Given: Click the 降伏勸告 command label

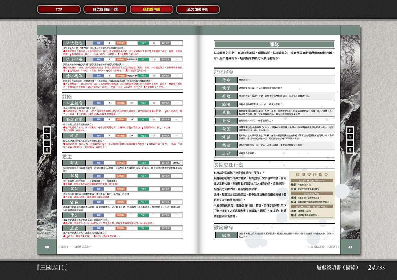Looking at the screenshot, I should (x=74, y=43).
